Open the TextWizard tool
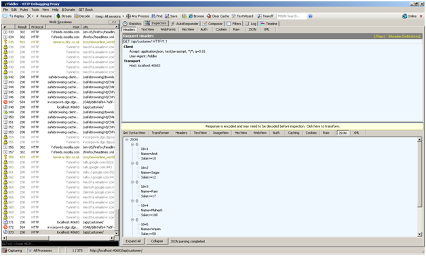 point(242,16)
